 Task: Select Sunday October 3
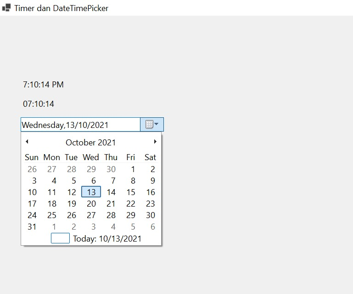[x=34, y=180]
